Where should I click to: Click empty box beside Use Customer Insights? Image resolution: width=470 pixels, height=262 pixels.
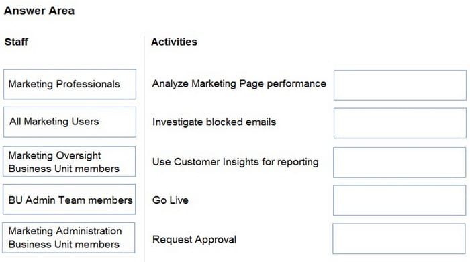click(399, 163)
